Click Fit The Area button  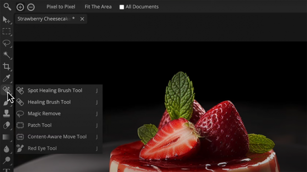click(98, 7)
